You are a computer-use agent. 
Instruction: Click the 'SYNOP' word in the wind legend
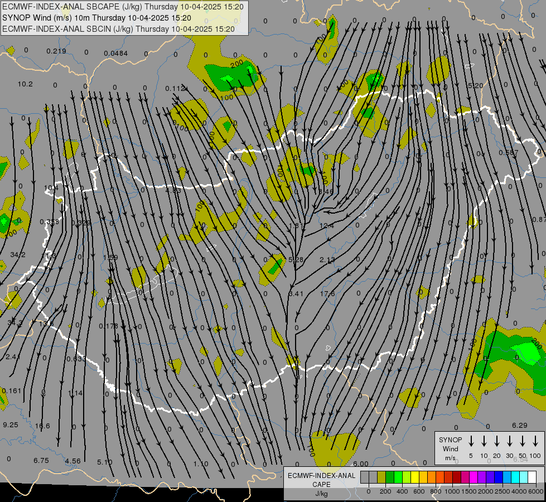pos(450,440)
